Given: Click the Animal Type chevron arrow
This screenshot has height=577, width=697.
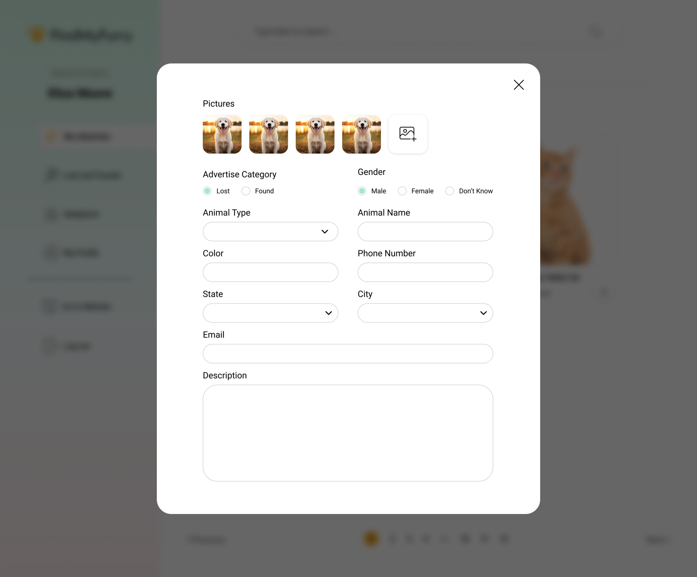Looking at the screenshot, I should [x=325, y=231].
